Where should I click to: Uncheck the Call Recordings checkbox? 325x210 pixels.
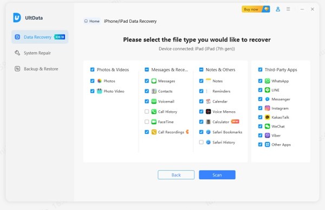(x=147, y=132)
